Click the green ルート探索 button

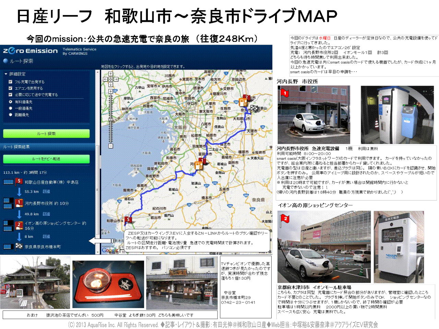(x=46, y=134)
